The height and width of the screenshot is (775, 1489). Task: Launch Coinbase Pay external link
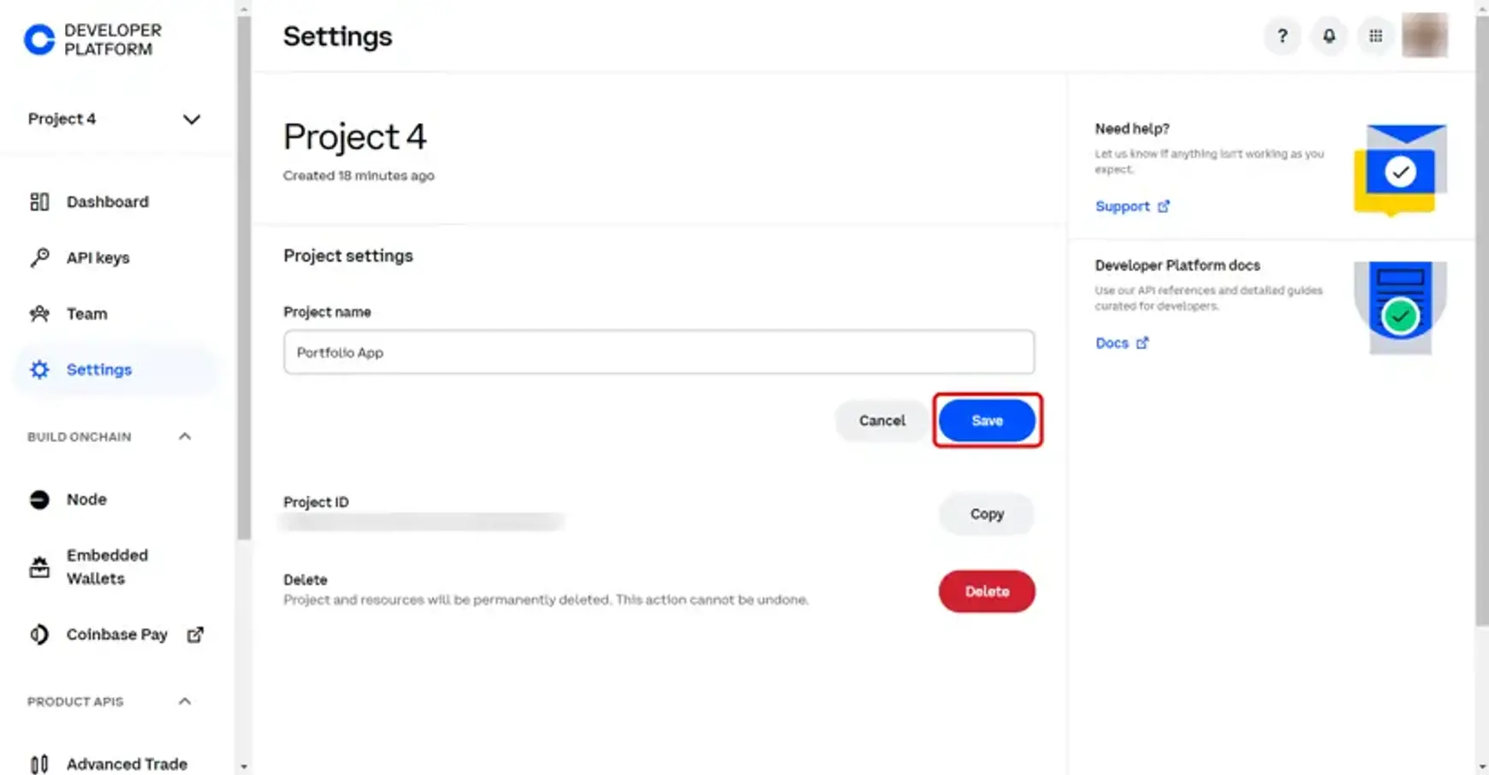(x=117, y=634)
